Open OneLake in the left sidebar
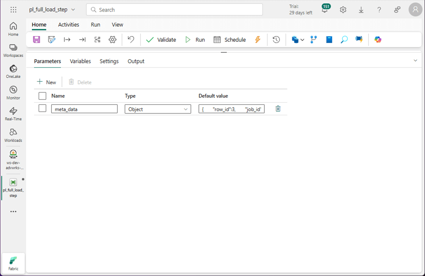Image resolution: width=425 pixels, height=276 pixels. [13, 72]
